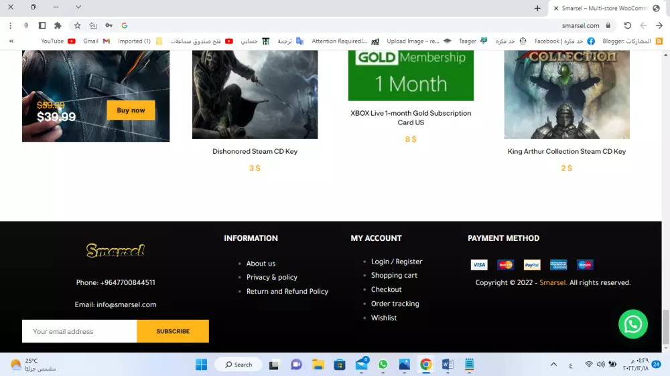Image resolution: width=670 pixels, height=376 pixels.
Task: Open the YouTube bookmark
Action: (x=58, y=41)
